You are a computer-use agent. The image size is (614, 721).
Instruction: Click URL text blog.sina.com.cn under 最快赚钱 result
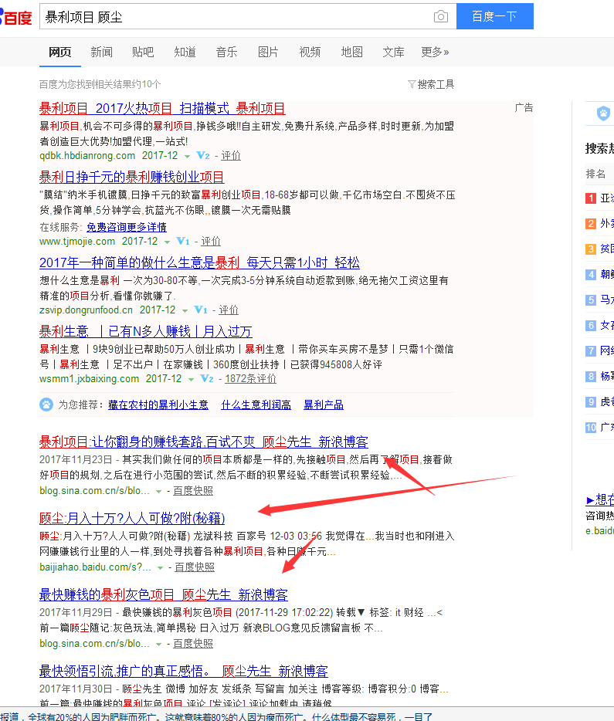[x=94, y=643]
